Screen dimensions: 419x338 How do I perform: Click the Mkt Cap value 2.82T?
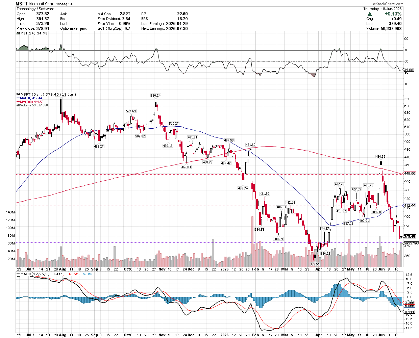[125, 14]
